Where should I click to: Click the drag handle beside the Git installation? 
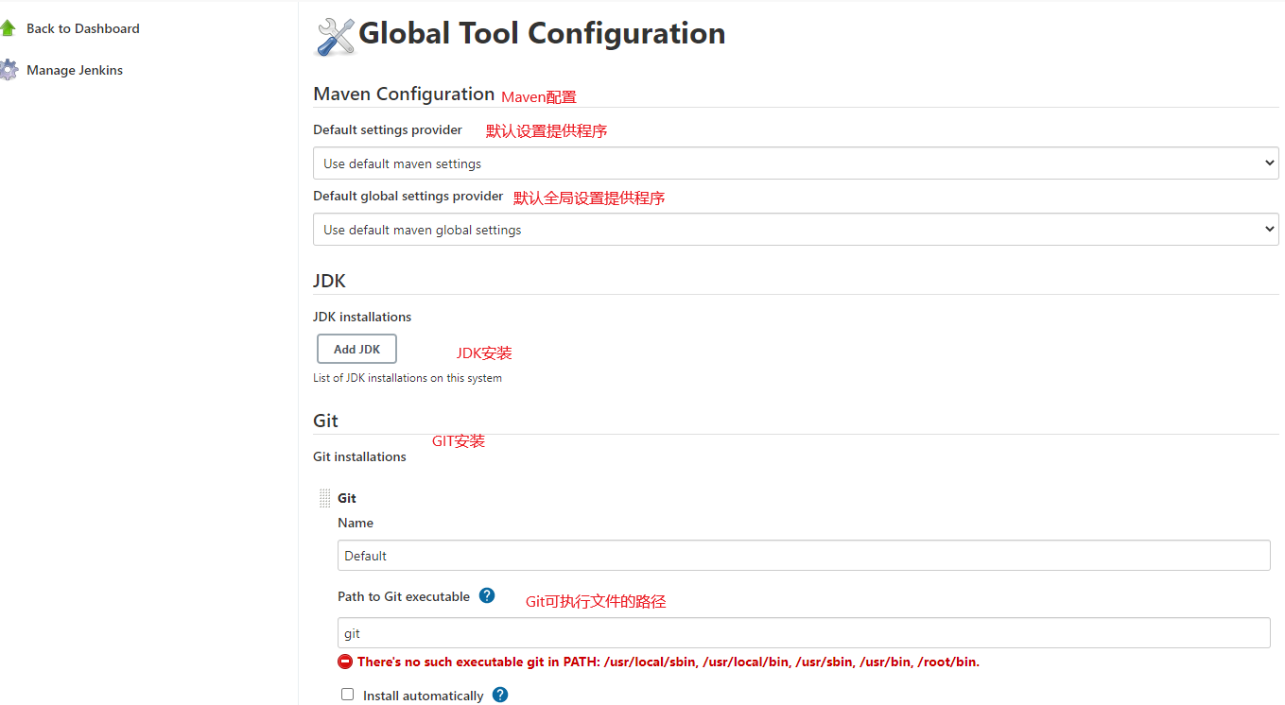click(x=326, y=497)
